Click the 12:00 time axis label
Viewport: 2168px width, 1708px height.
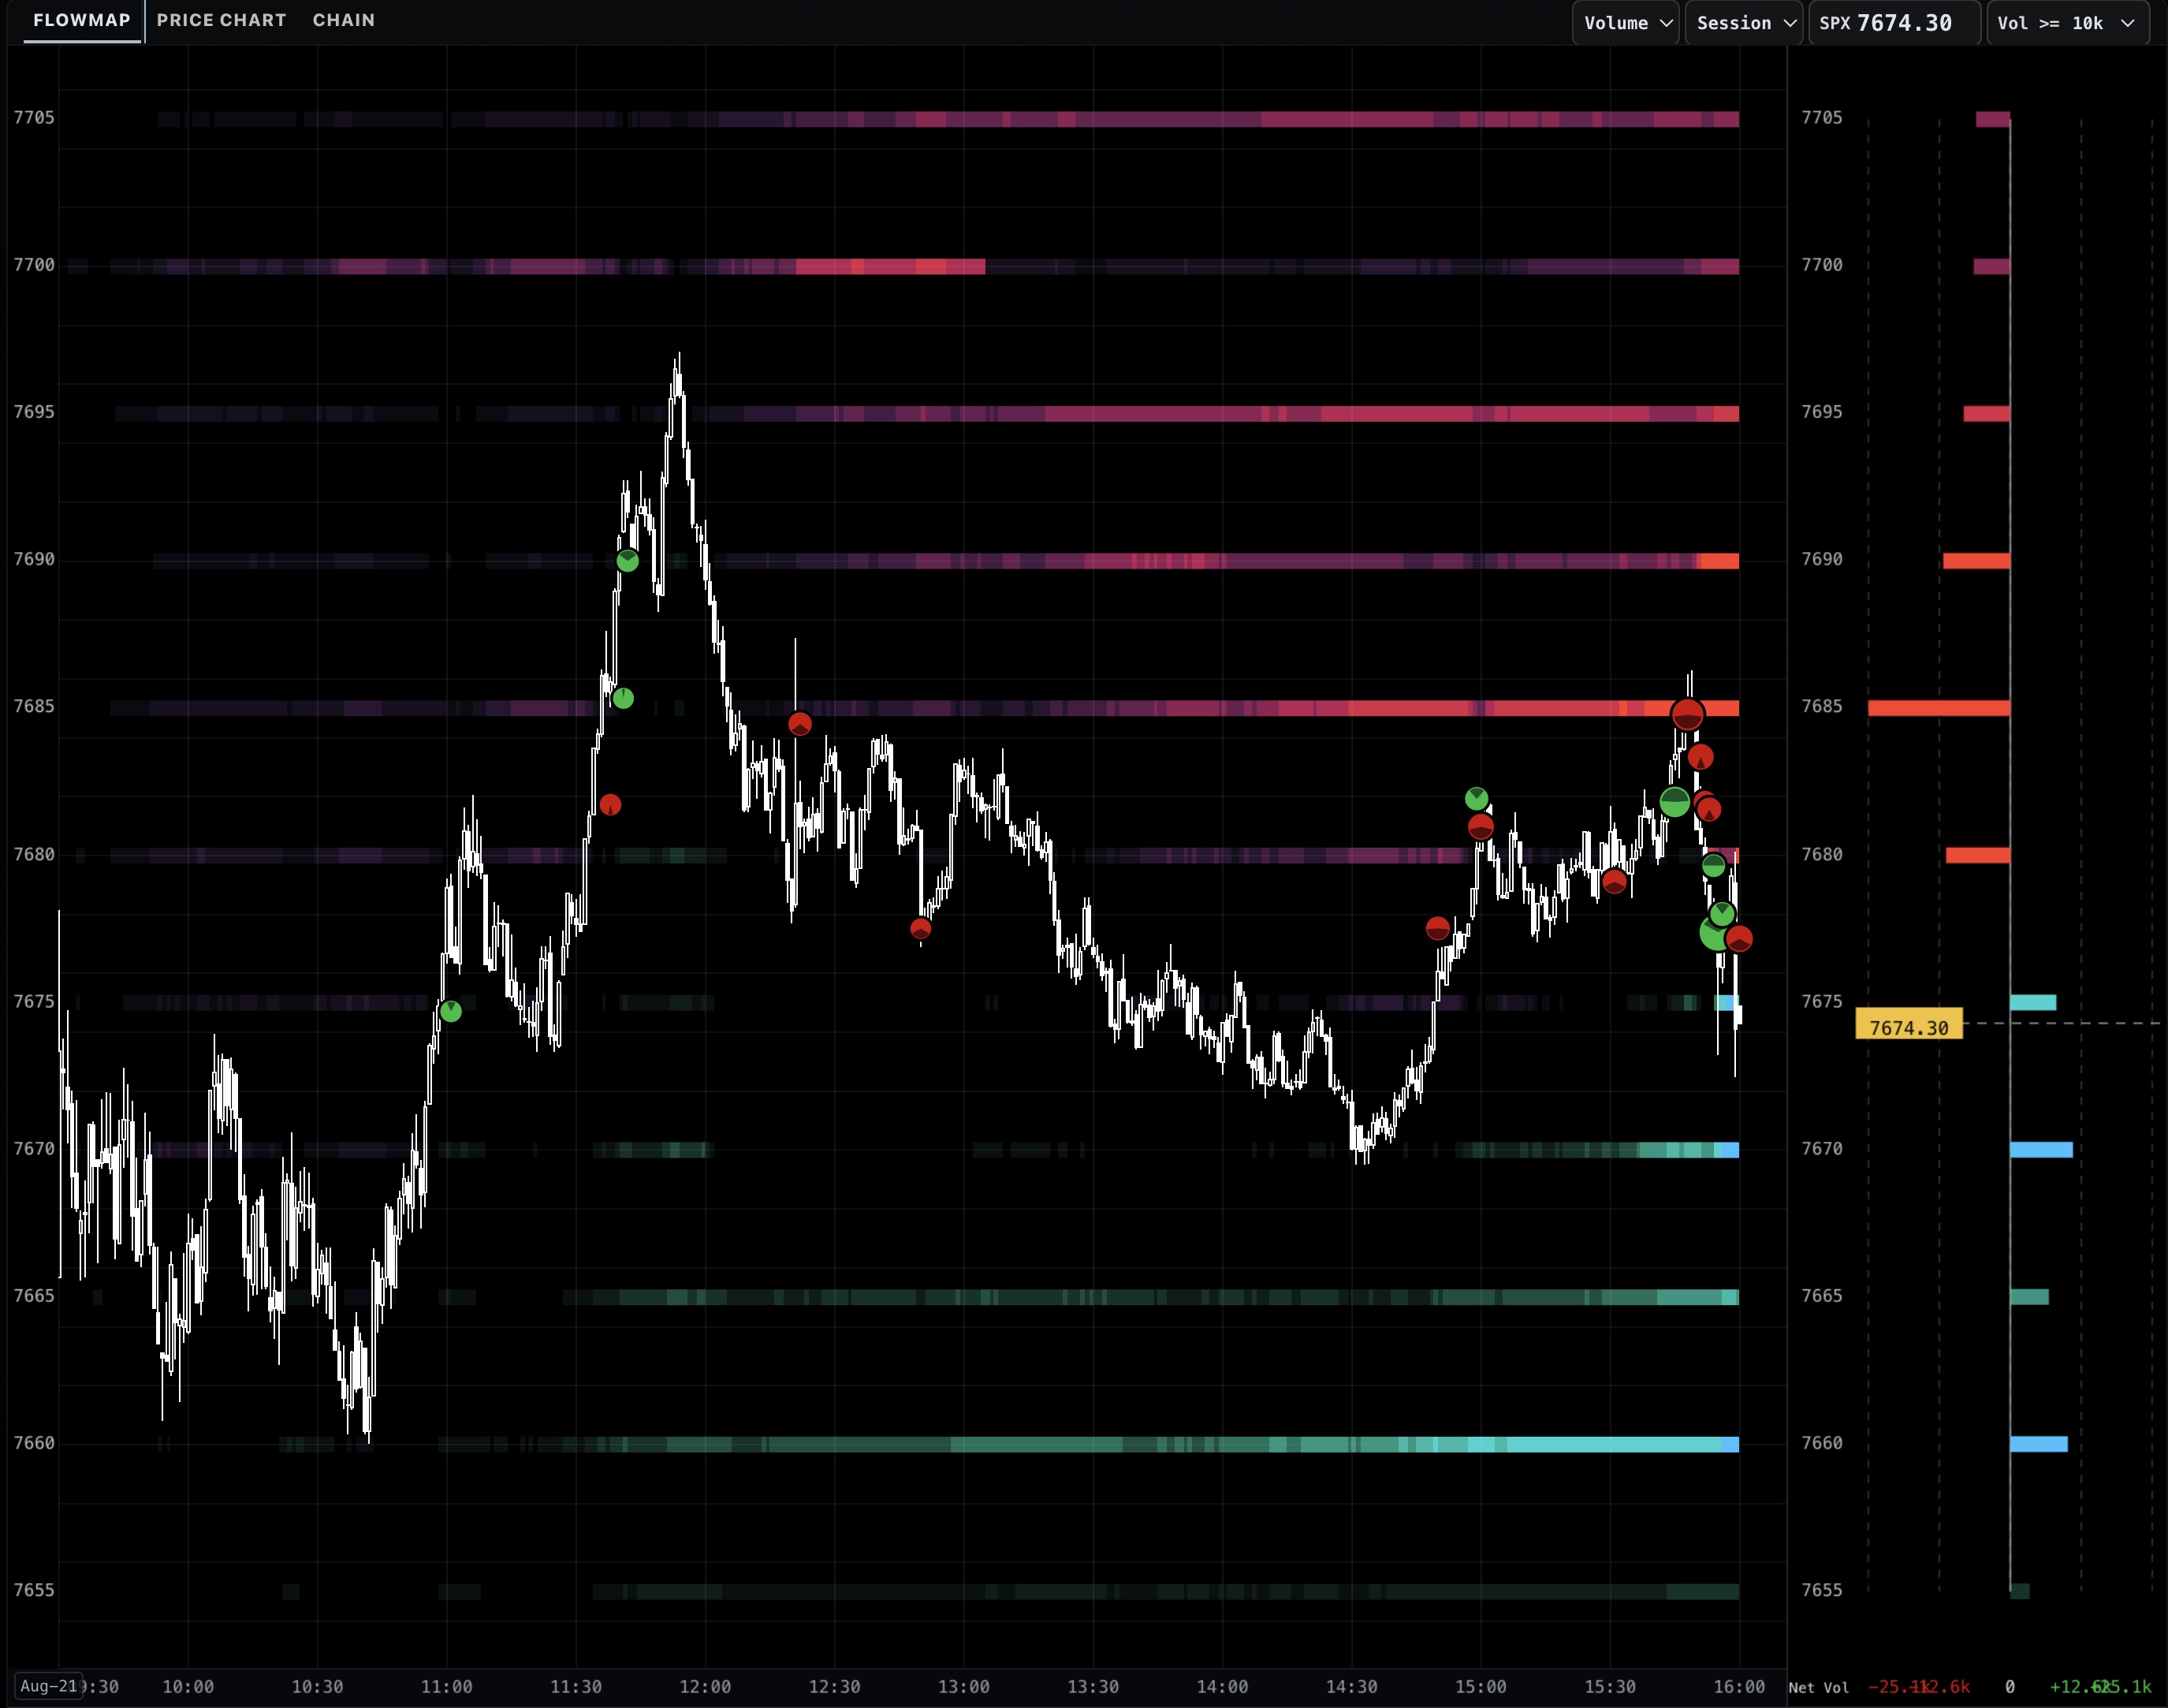tap(705, 1686)
